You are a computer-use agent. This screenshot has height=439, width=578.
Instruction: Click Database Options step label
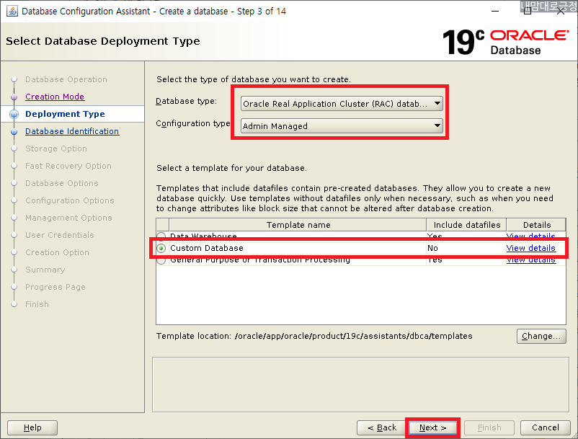click(x=61, y=183)
